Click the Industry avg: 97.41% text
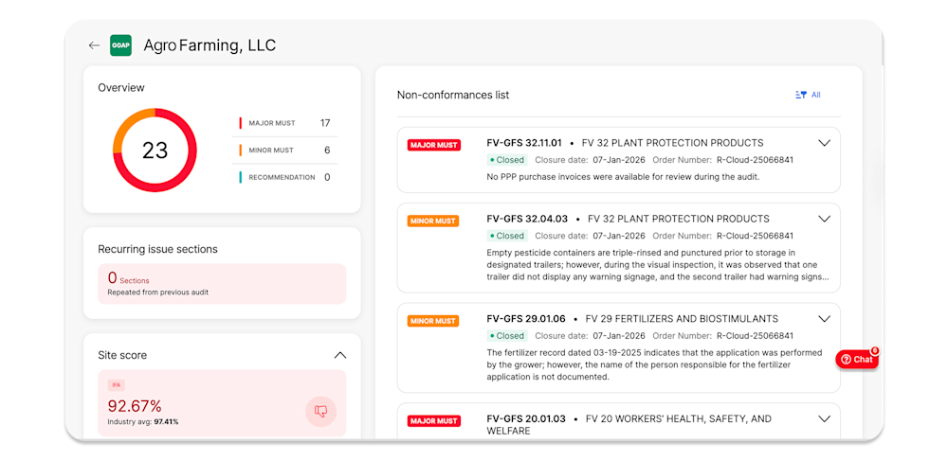 click(143, 422)
